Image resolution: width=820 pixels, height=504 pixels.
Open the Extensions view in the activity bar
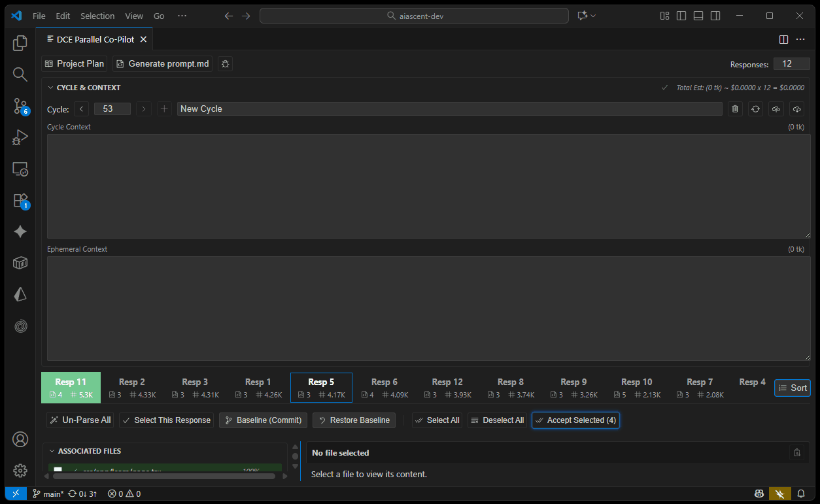(x=20, y=201)
